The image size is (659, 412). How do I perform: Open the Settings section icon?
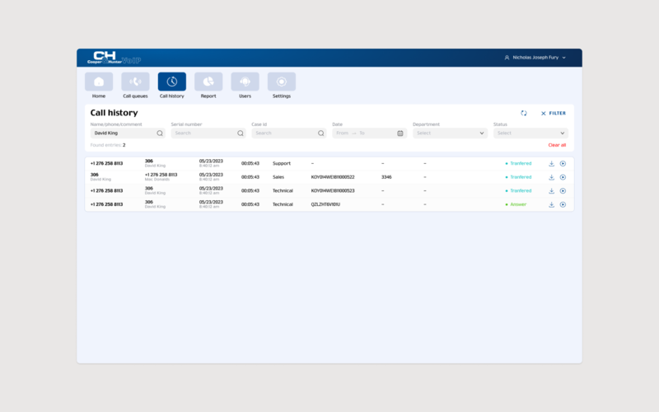click(282, 82)
